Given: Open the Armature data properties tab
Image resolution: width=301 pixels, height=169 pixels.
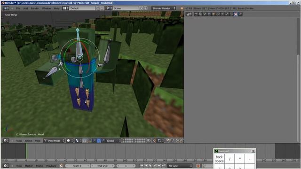Looking at the screenshot, I should pos(222,14).
